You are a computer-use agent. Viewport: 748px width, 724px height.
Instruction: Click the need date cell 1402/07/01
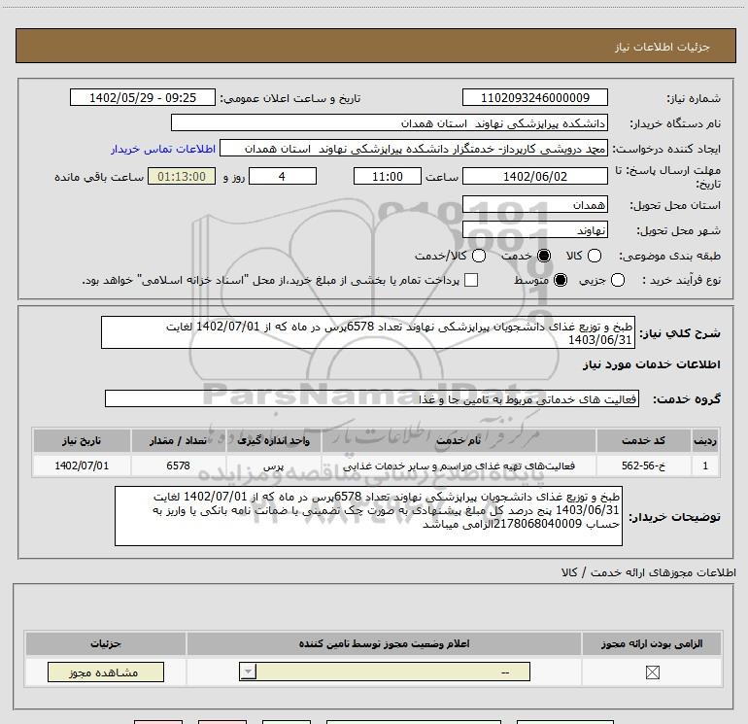(82, 465)
